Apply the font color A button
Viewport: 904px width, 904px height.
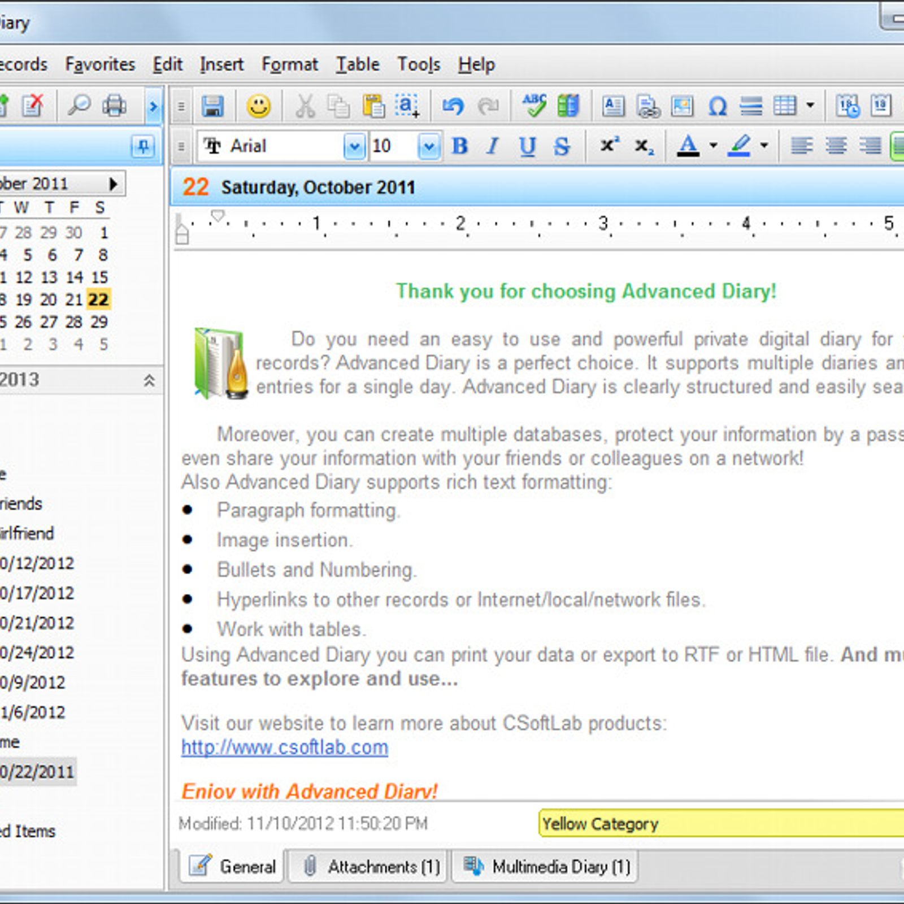[688, 146]
